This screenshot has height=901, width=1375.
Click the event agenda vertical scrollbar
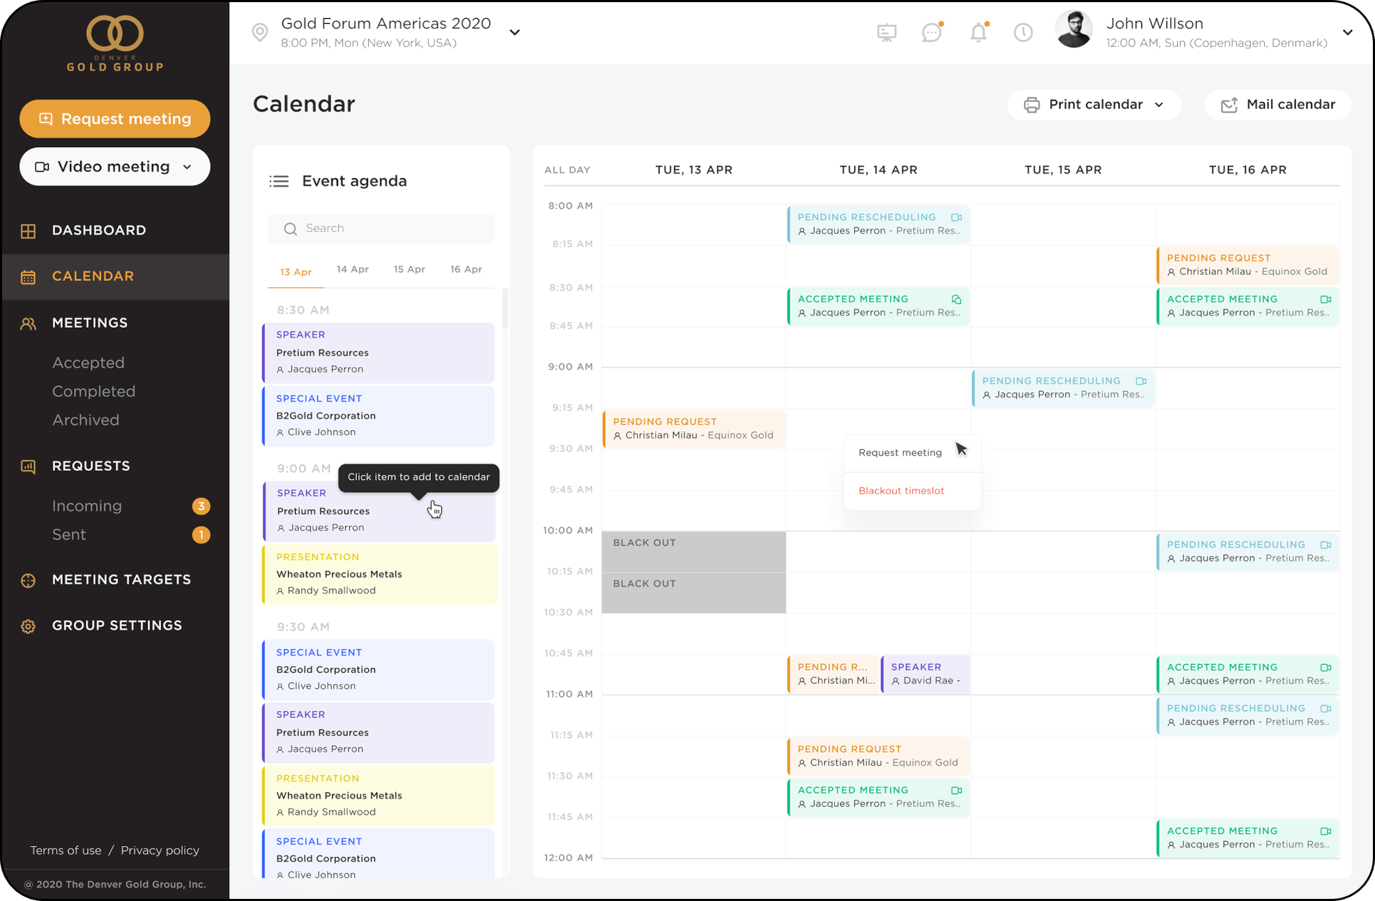(x=505, y=308)
